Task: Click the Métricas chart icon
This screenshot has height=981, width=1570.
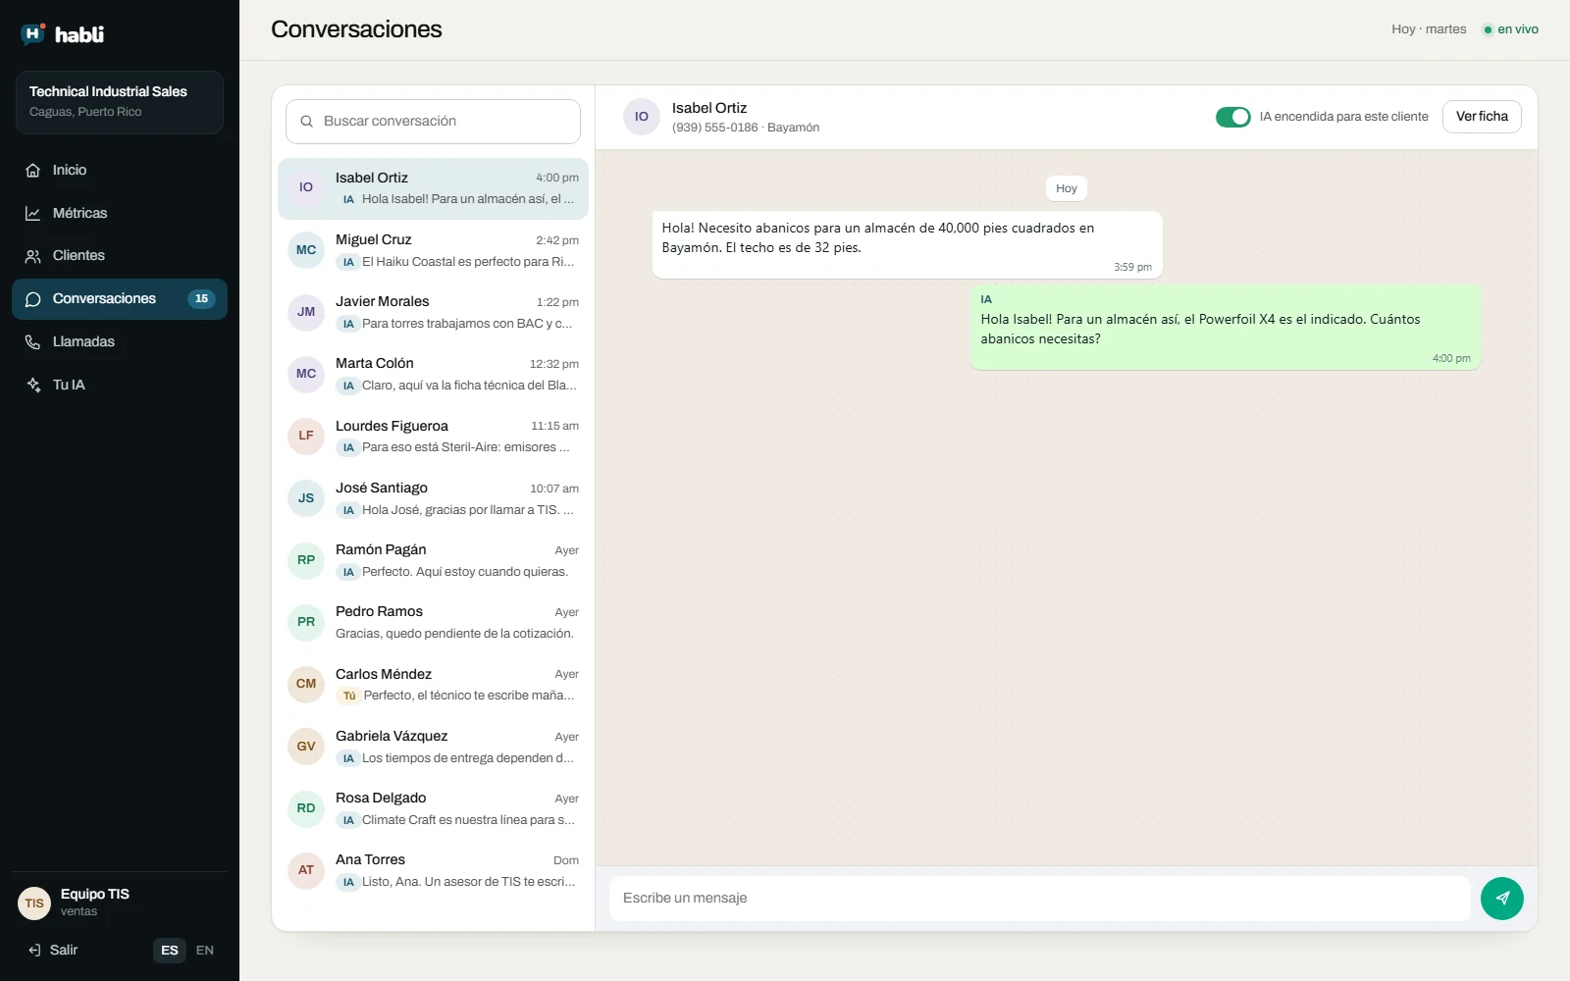Action: tap(33, 213)
